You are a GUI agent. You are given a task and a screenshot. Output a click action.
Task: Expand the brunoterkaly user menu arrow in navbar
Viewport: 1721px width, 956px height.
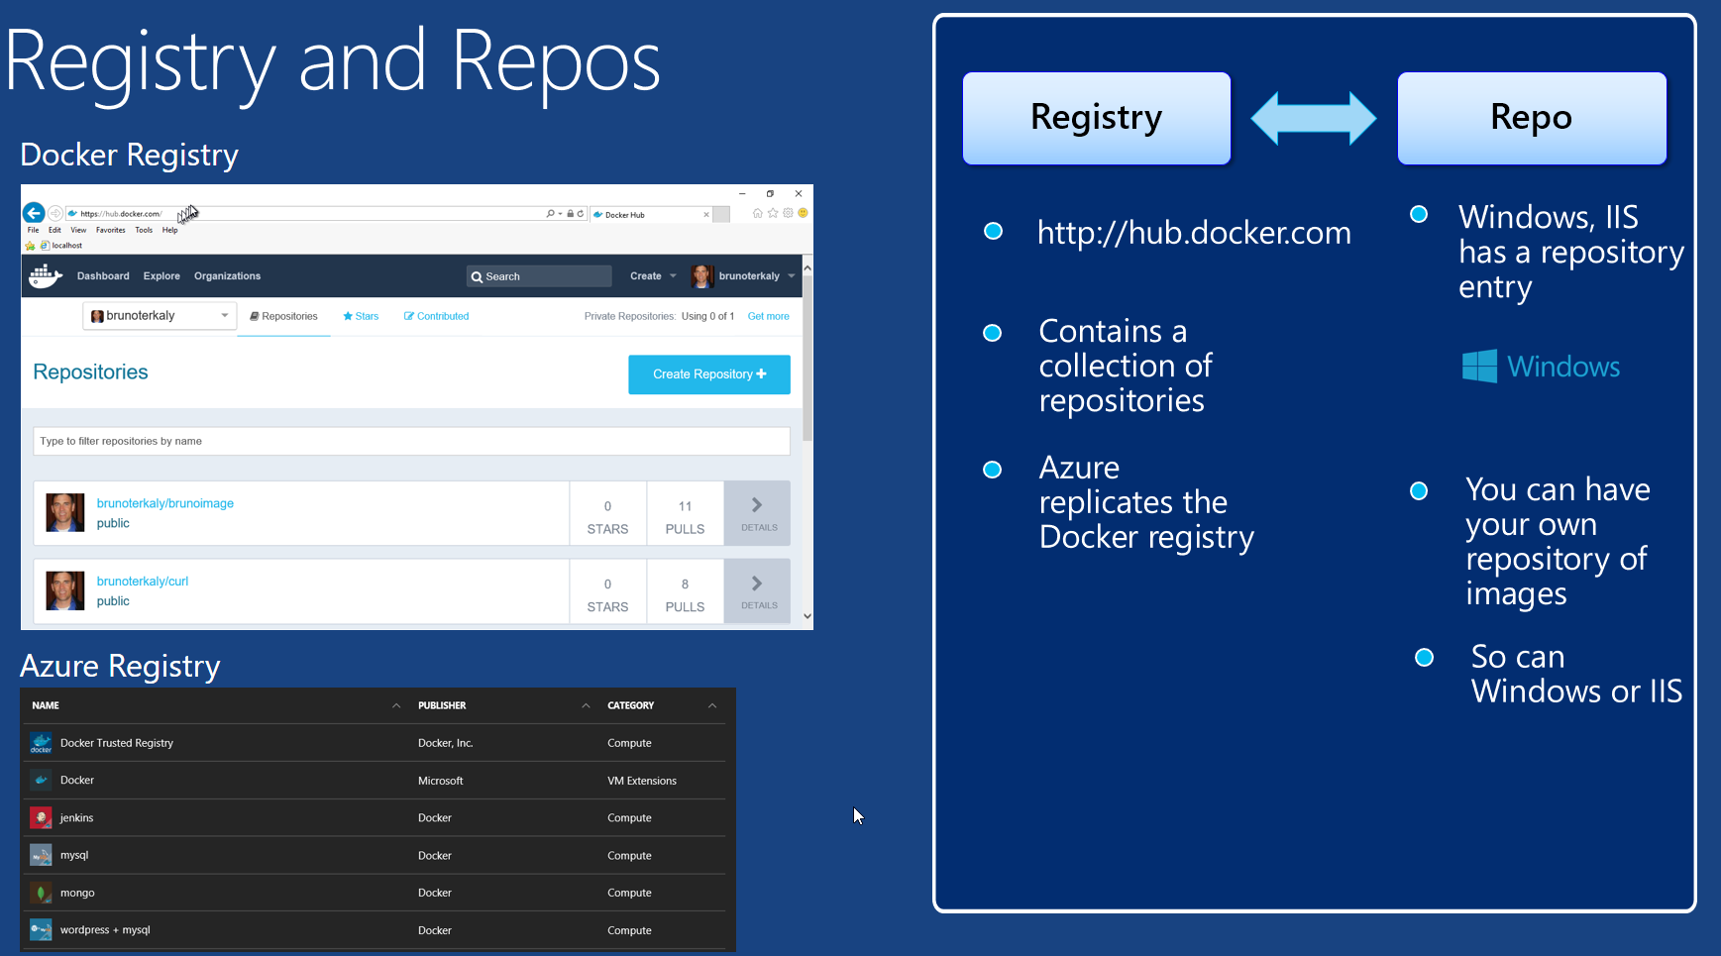[x=792, y=276]
